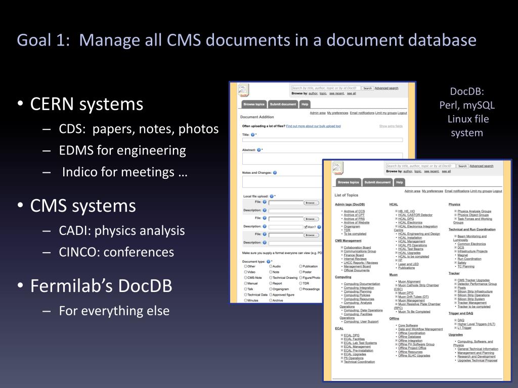Select the Approved figure radio button
This screenshot has width=518, height=388.
[271, 295]
